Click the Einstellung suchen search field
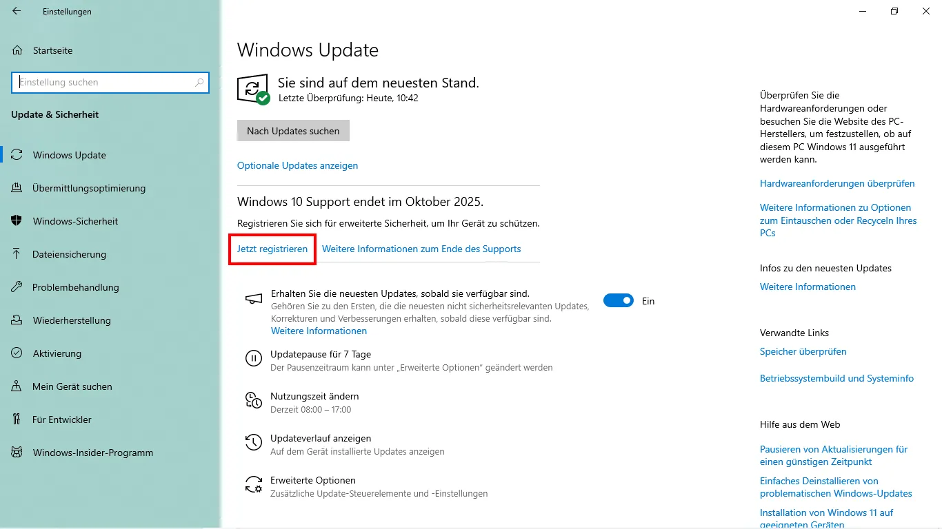The width and height of the screenshot is (942, 529). click(110, 82)
